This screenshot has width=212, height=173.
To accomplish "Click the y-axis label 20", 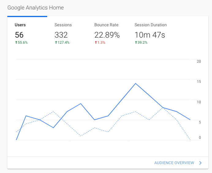I will (199, 61).
